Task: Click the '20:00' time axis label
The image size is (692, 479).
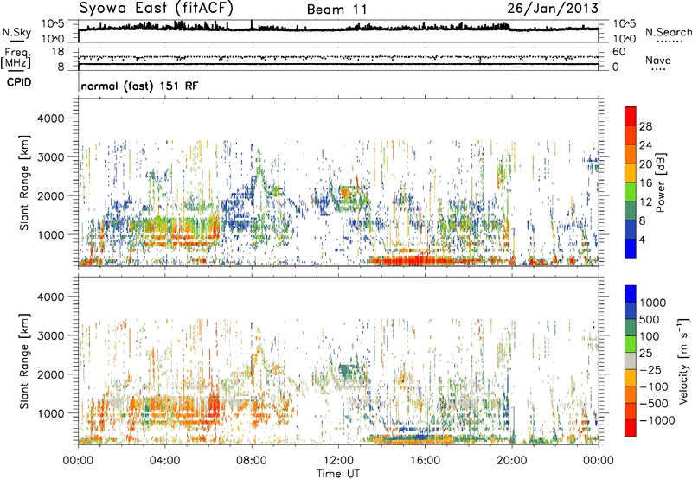Action: [x=511, y=461]
